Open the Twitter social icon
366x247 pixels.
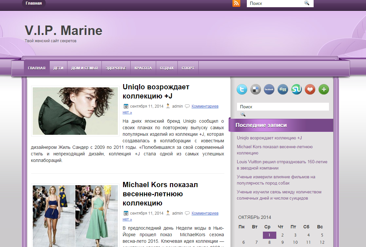[x=242, y=89]
